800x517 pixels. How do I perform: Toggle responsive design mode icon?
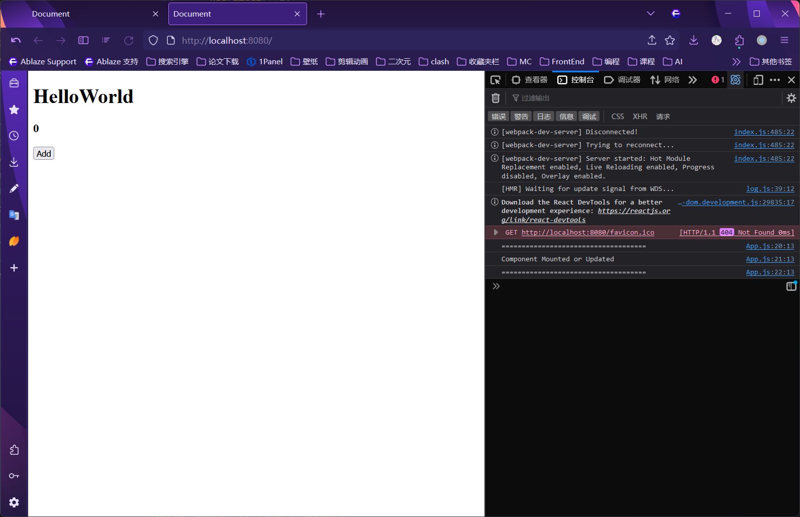pos(758,80)
